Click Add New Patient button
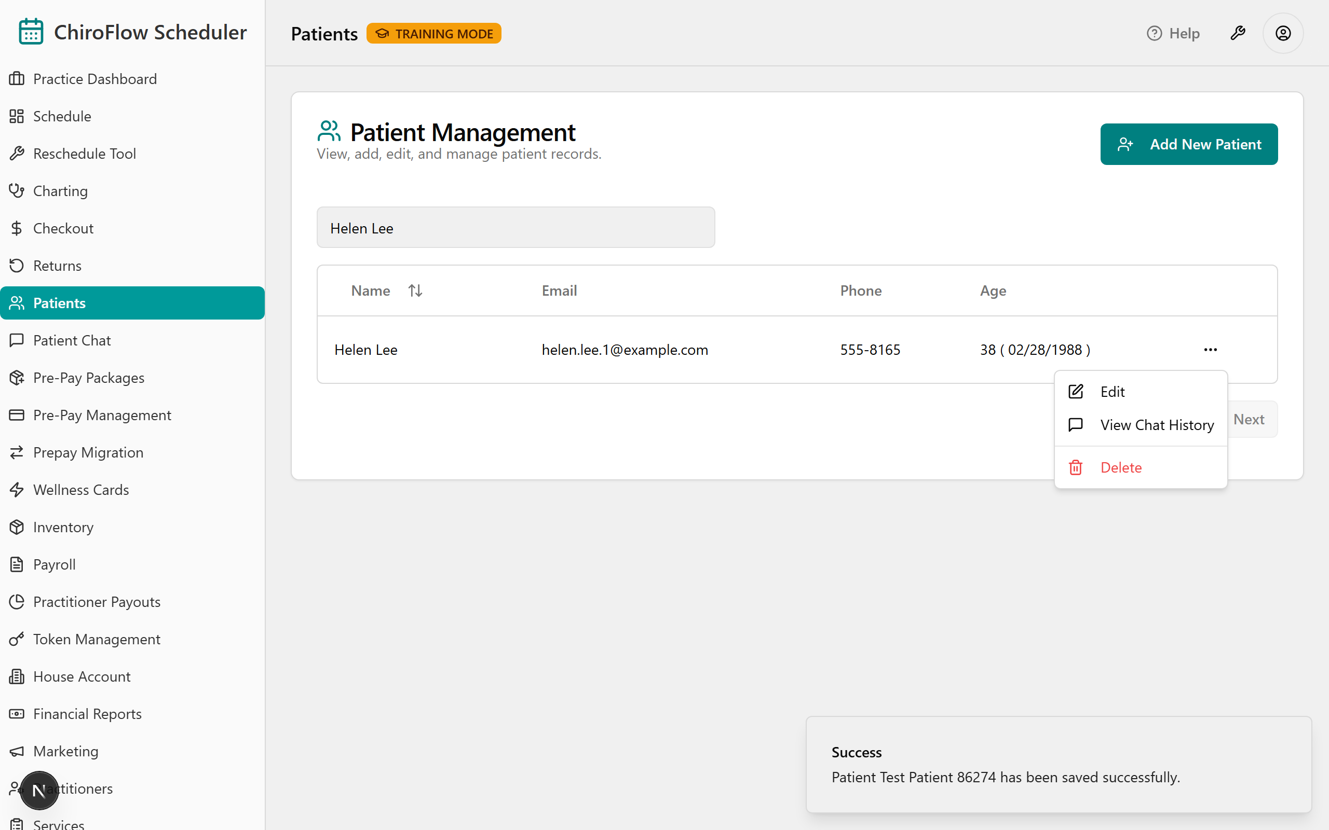This screenshot has height=830, width=1329. tap(1189, 144)
